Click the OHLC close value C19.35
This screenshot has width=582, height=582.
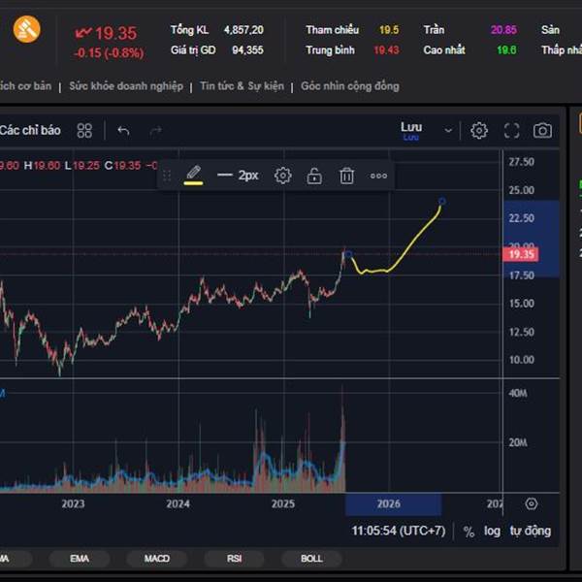tap(122, 166)
